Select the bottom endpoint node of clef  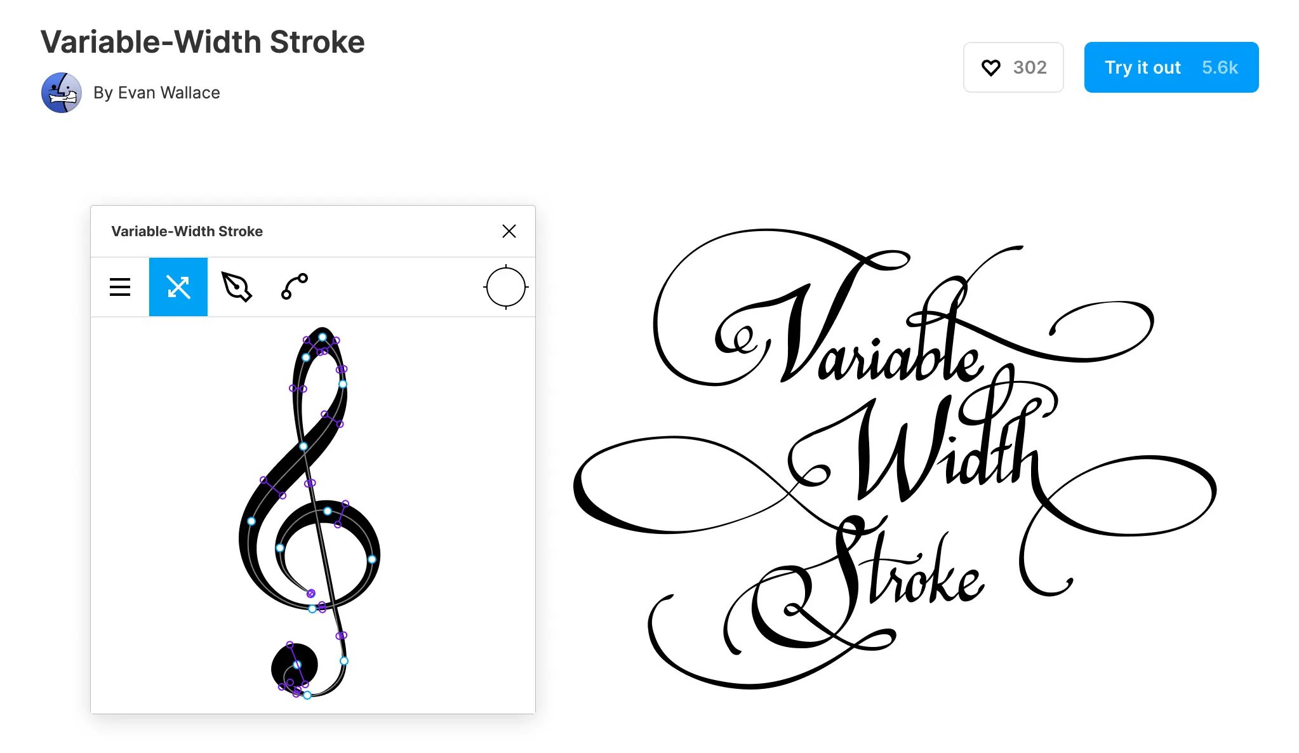pyautogui.click(x=307, y=695)
